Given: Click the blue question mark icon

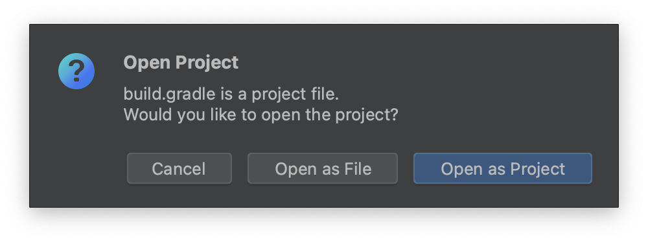Looking at the screenshot, I should pyautogui.click(x=76, y=71).
